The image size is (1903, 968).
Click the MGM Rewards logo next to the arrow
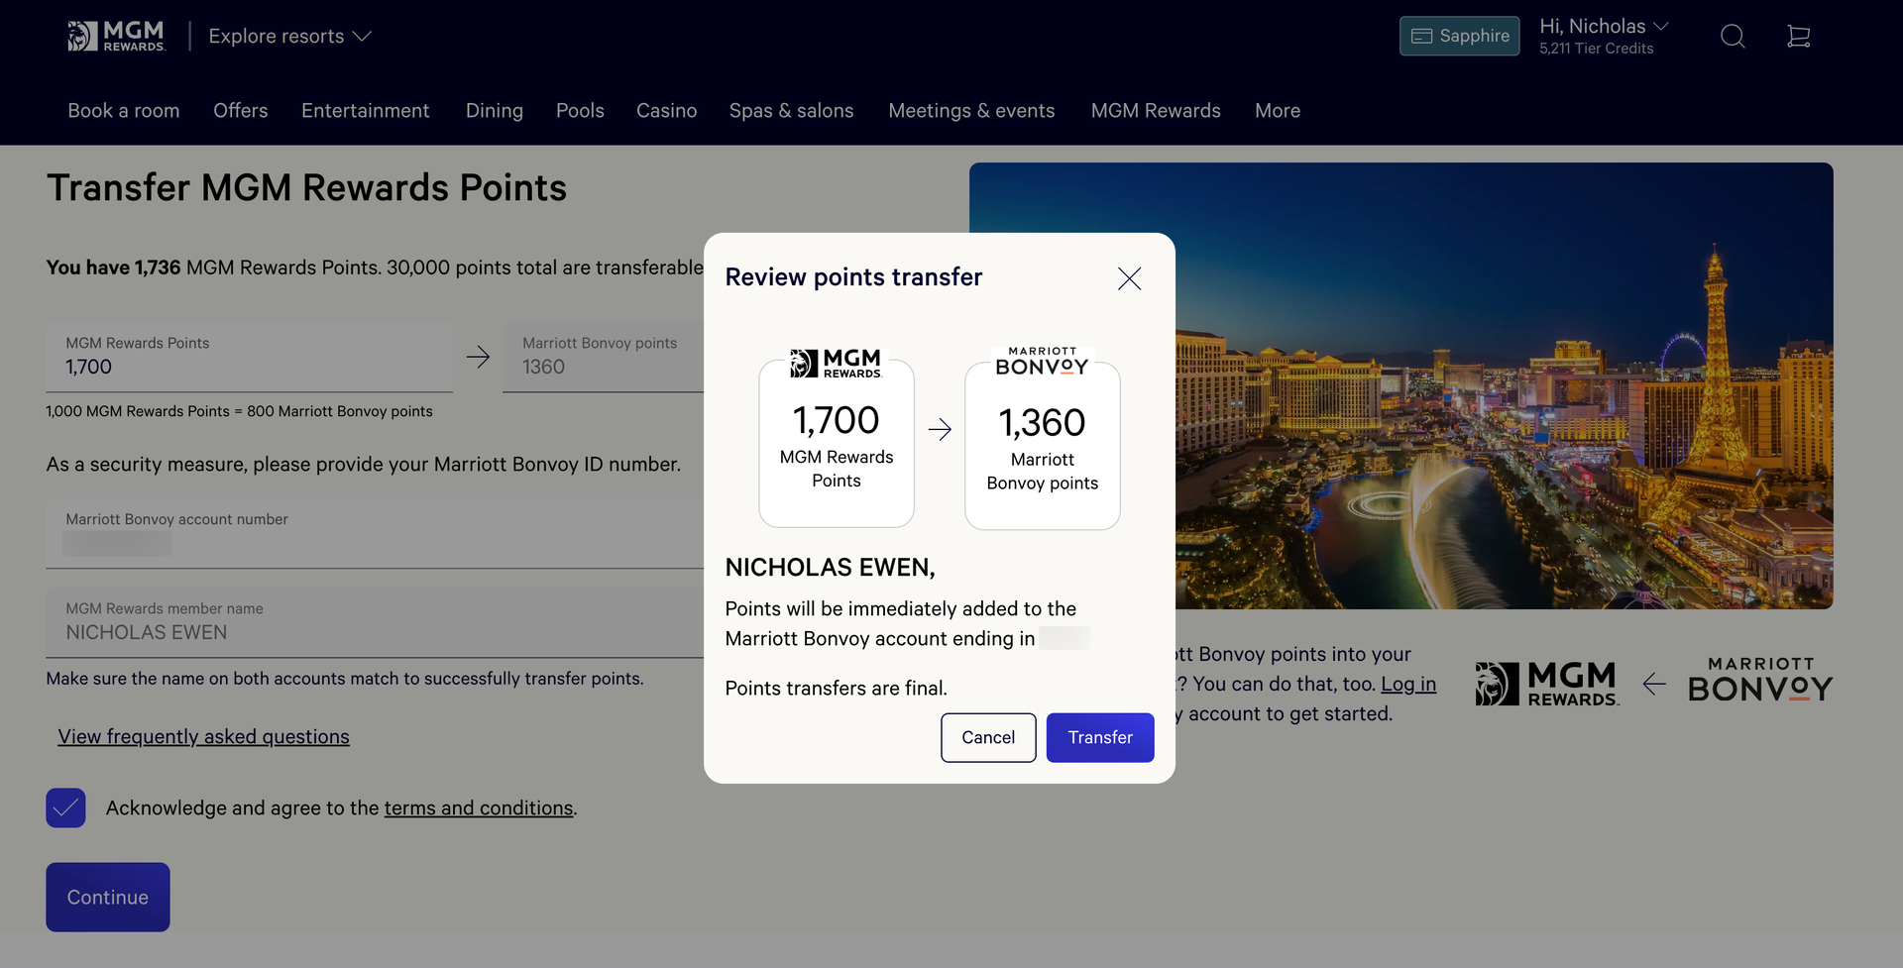(1546, 682)
